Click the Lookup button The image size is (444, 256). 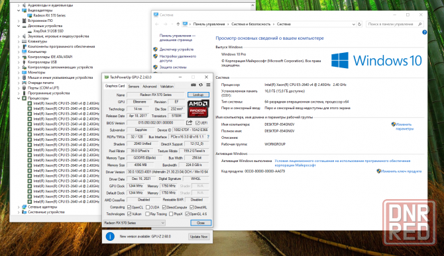pyautogui.click(x=198, y=95)
